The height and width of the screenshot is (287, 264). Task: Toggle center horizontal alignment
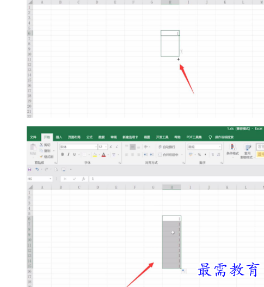(133, 155)
